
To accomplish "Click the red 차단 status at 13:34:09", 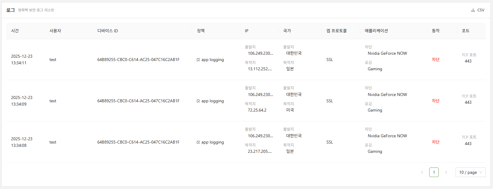I will tap(435, 101).
